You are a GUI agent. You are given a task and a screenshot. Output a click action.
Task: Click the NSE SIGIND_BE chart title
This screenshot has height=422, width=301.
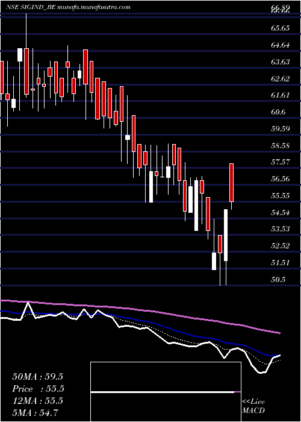coord(68,7)
